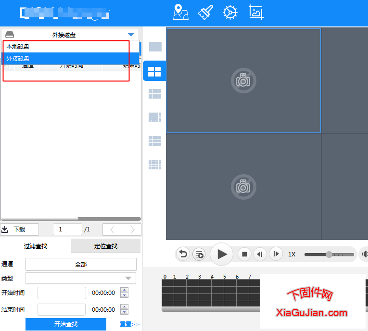The height and width of the screenshot is (331, 368).
Task: Switch to single-window layout
Action: pyautogui.click(x=155, y=47)
